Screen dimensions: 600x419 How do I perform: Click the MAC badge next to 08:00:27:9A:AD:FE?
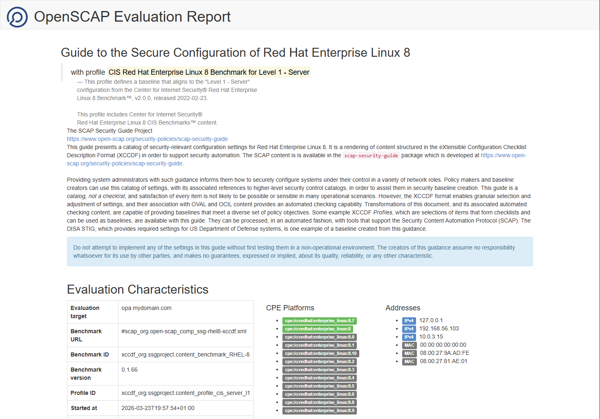410,353
